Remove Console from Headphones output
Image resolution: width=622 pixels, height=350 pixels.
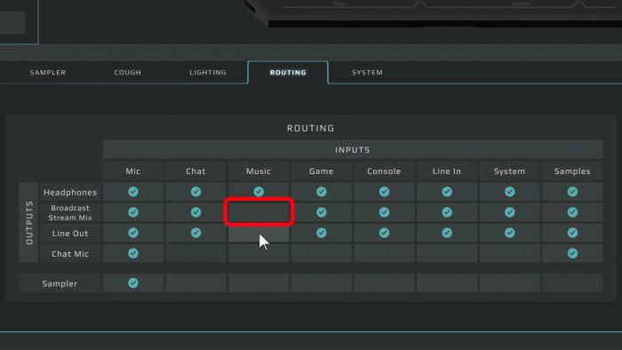coord(384,192)
